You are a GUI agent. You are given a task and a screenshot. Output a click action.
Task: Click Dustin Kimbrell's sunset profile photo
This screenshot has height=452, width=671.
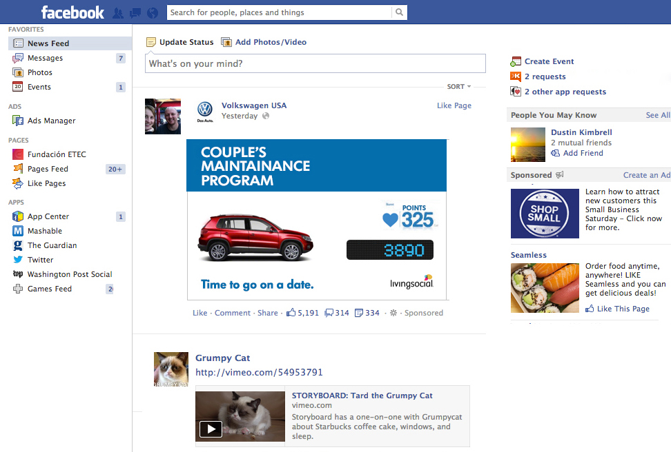coord(528,145)
